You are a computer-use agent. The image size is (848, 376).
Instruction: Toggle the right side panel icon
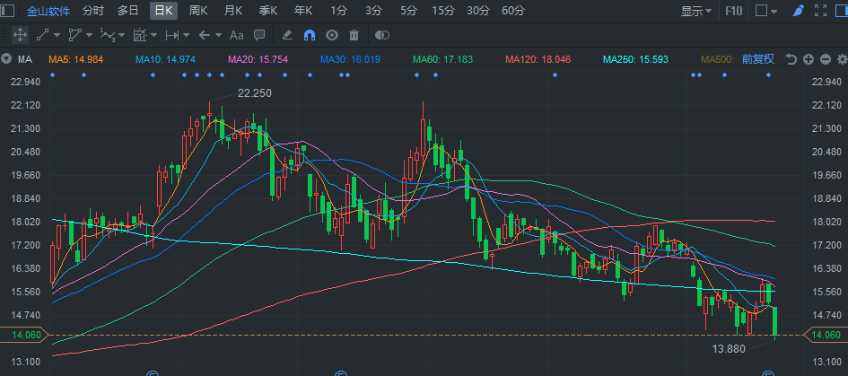point(842,10)
